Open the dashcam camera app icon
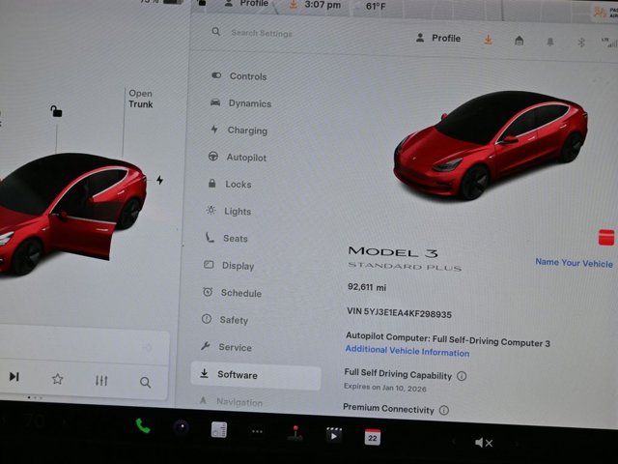The width and height of the screenshot is (618, 464). pyautogui.click(x=182, y=427)
